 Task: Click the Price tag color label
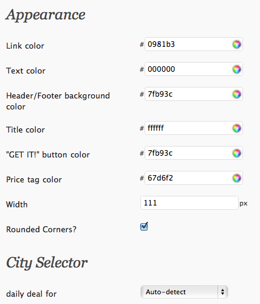click(34, 180)
